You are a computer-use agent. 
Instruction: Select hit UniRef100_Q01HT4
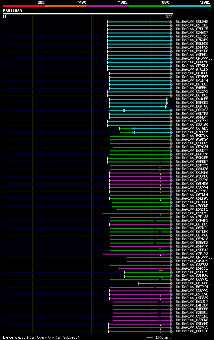click(x=192, y=81)
